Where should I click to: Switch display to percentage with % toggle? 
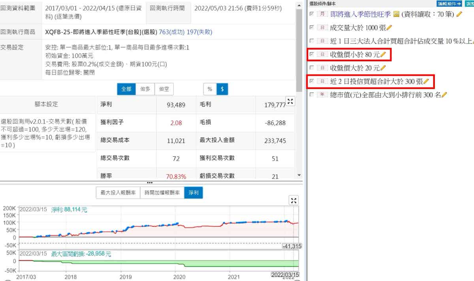[210, 89]
